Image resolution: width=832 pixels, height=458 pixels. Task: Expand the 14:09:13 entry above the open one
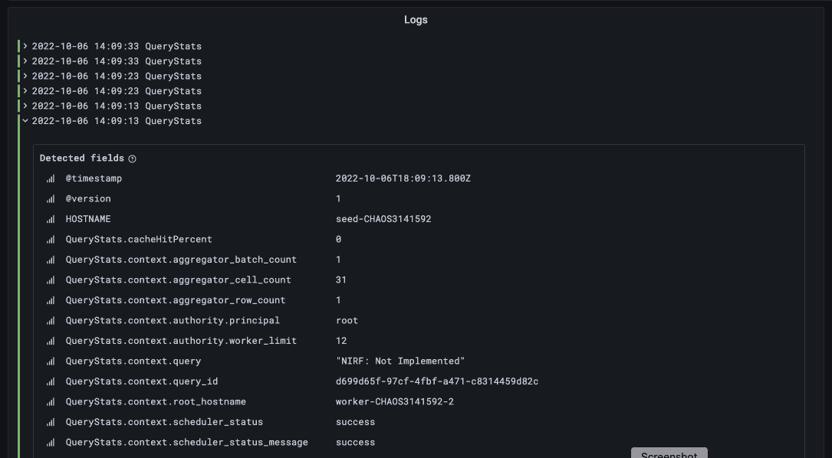(25, 106)
